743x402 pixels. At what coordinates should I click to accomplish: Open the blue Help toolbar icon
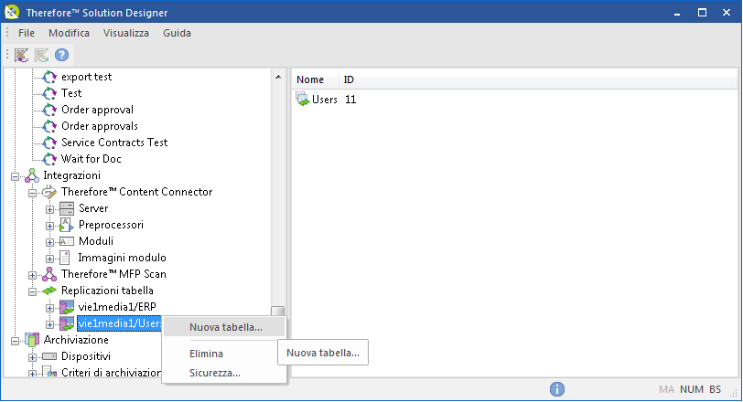[61, 55]
